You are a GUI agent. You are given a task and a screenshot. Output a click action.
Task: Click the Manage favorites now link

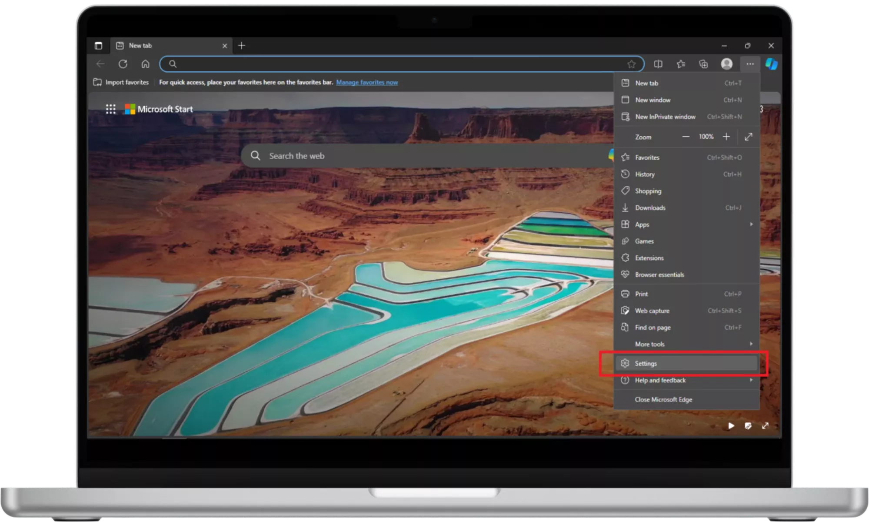[367, 82]
